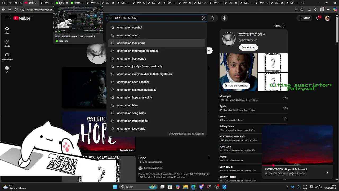
Task: Select suggestion 'xxtentacion letra español'
Action: 157,121
